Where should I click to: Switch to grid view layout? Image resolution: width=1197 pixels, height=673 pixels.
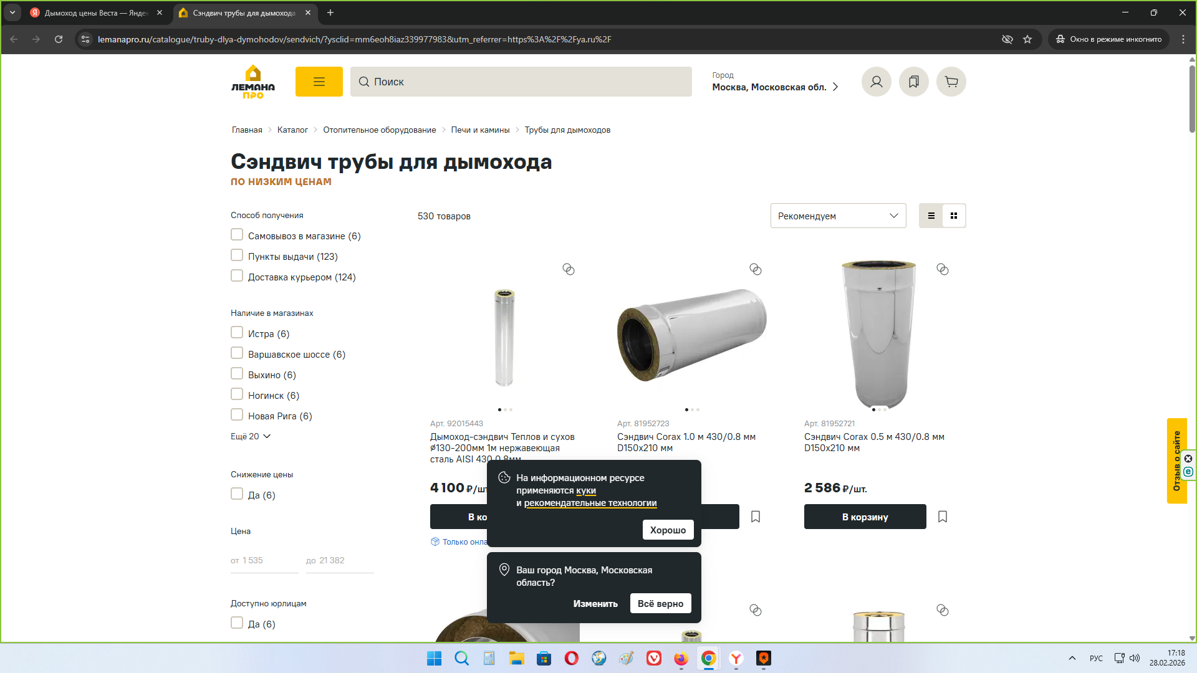coord(953,216)
